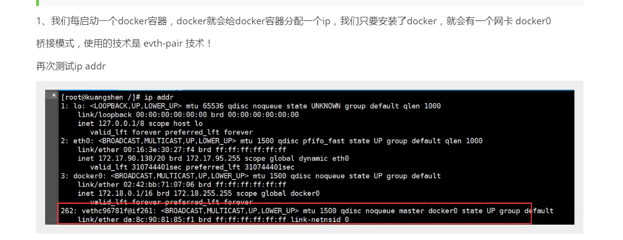Click the 'inet 172.17.90.138/20' address line
The height and width of the screenshot is (240, 623).
[x=213, y=159]
